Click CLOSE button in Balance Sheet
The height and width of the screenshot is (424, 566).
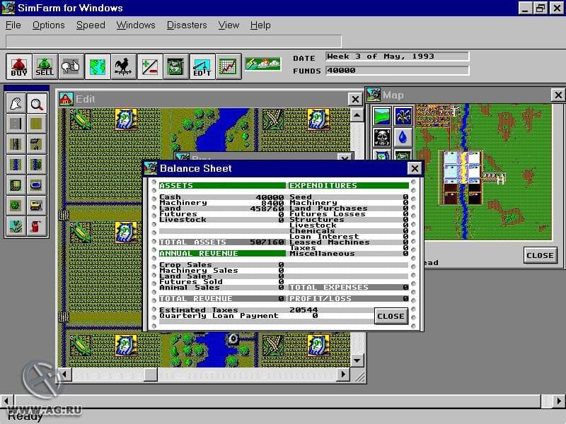coord(391,316)
